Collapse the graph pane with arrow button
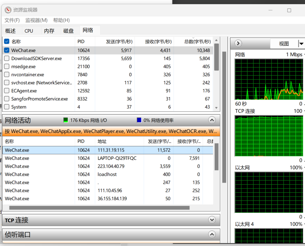The height and width of the screenshot is (246, 305). [x=238, y=43]
